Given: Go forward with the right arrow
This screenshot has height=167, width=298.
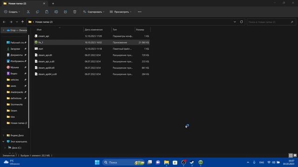Looking at the screenshot, I should (x=11, y=22).
